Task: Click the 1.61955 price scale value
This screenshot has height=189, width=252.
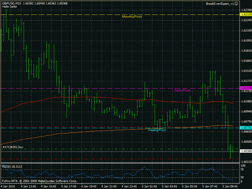Action: (246, 41)
